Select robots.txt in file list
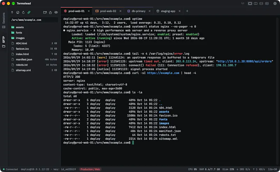Image resolution: width=280 pixels, height=172 pixels. tap(34, 65)
